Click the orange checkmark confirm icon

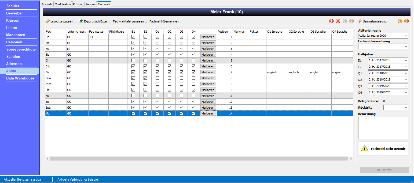point(400,21)
